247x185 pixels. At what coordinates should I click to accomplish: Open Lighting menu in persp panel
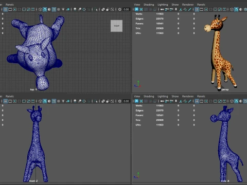(x=163, y=5)
